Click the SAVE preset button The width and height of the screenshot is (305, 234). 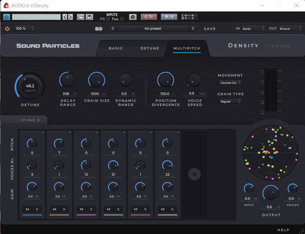click(209, 29)
